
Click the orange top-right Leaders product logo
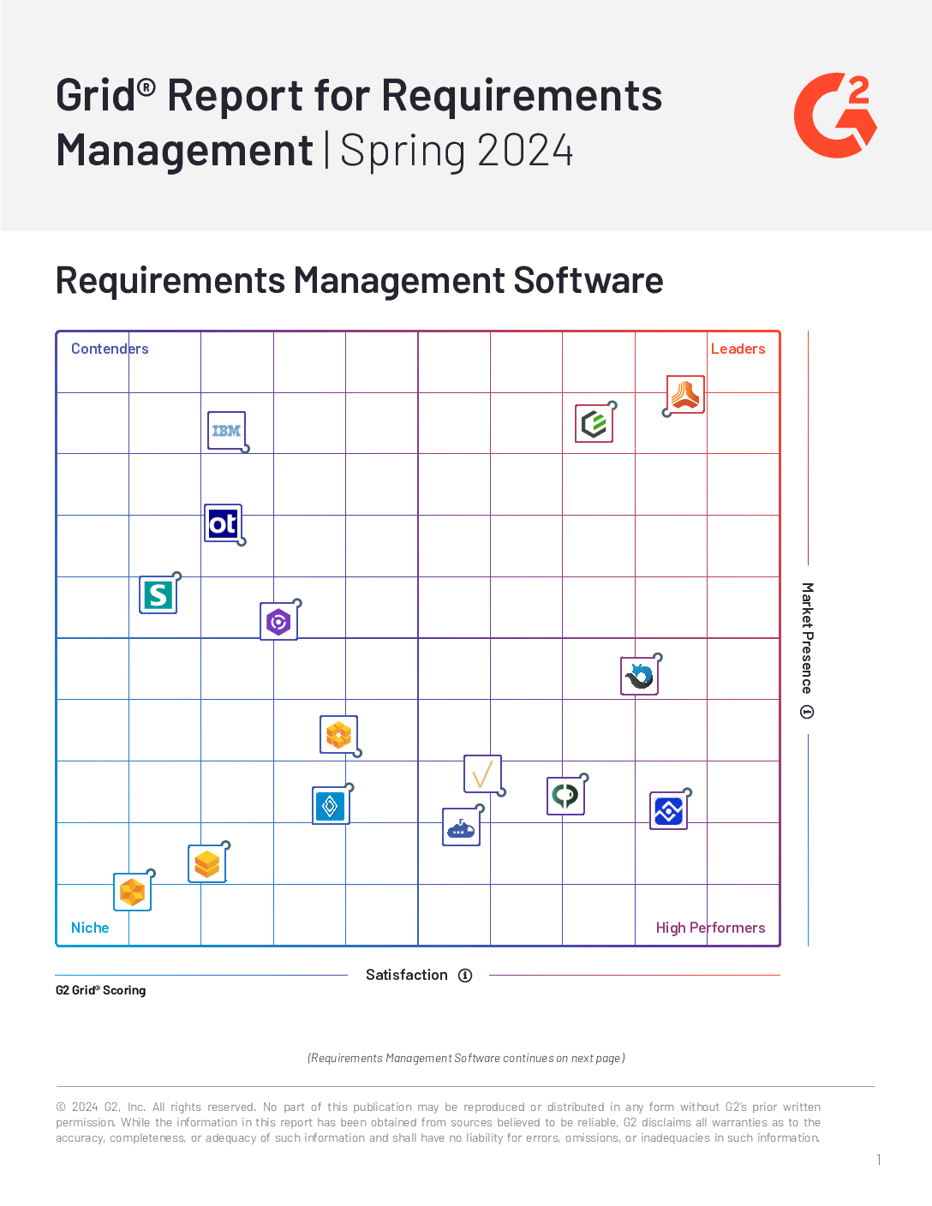pyautogui.click(x=685, y=395)
